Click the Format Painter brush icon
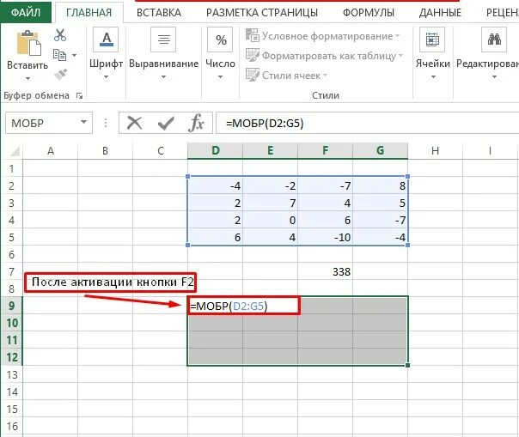 [60, 75]
